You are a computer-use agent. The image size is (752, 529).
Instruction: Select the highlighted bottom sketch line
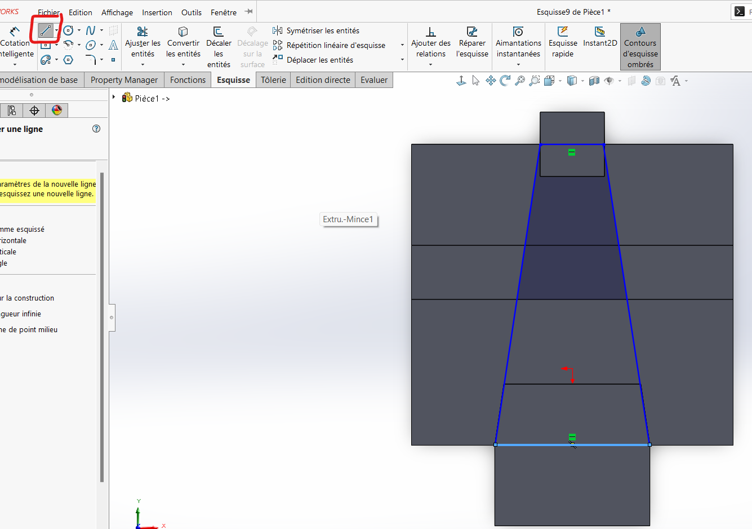(572, 445)
